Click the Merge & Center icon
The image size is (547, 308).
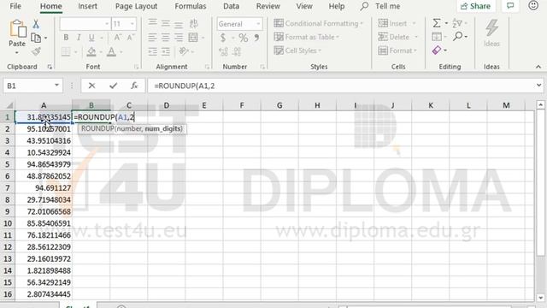pos(193,38)
